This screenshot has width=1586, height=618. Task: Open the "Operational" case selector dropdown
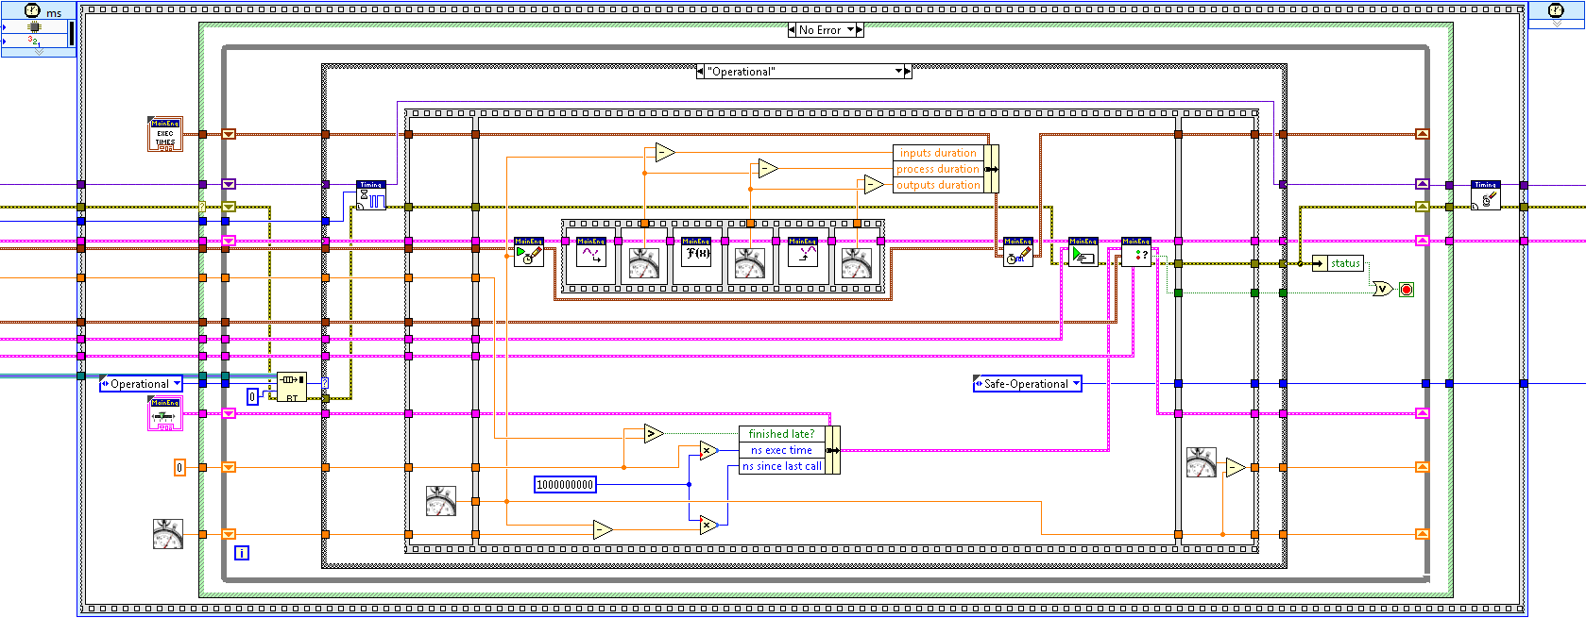pos(898,72)
